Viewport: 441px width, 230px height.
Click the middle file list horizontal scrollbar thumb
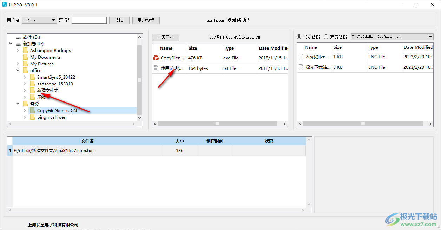(x=217, y=124)
